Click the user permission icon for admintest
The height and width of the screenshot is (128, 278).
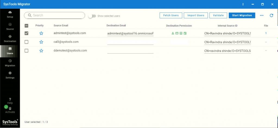[x=173, y=33]
